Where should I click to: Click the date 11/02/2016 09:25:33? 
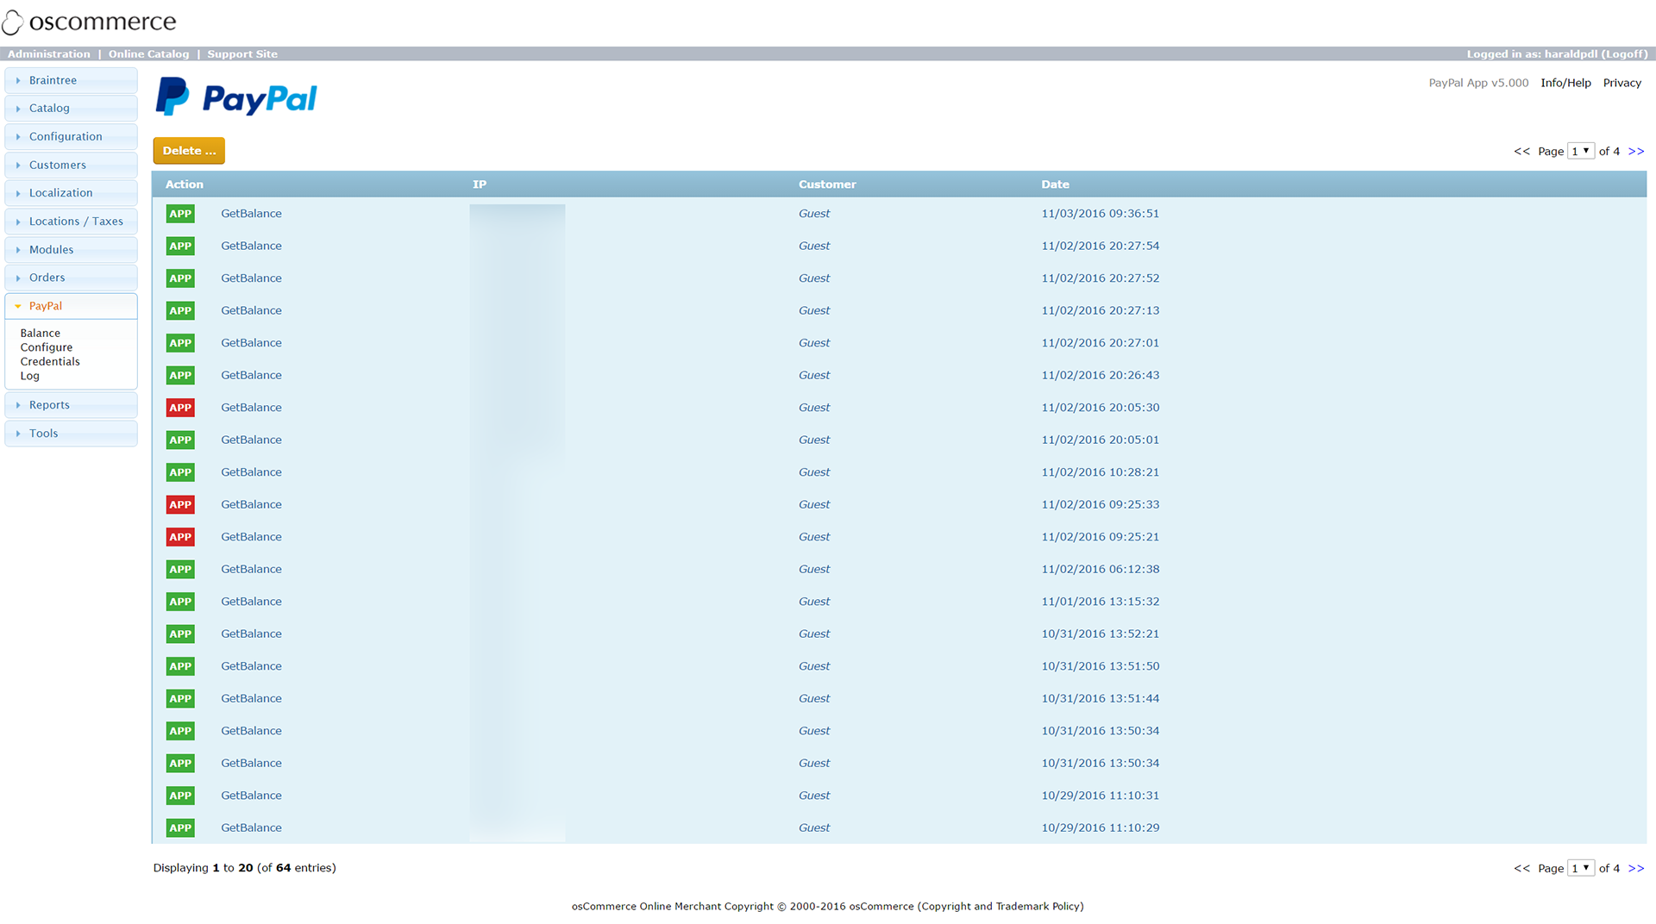1100,505
